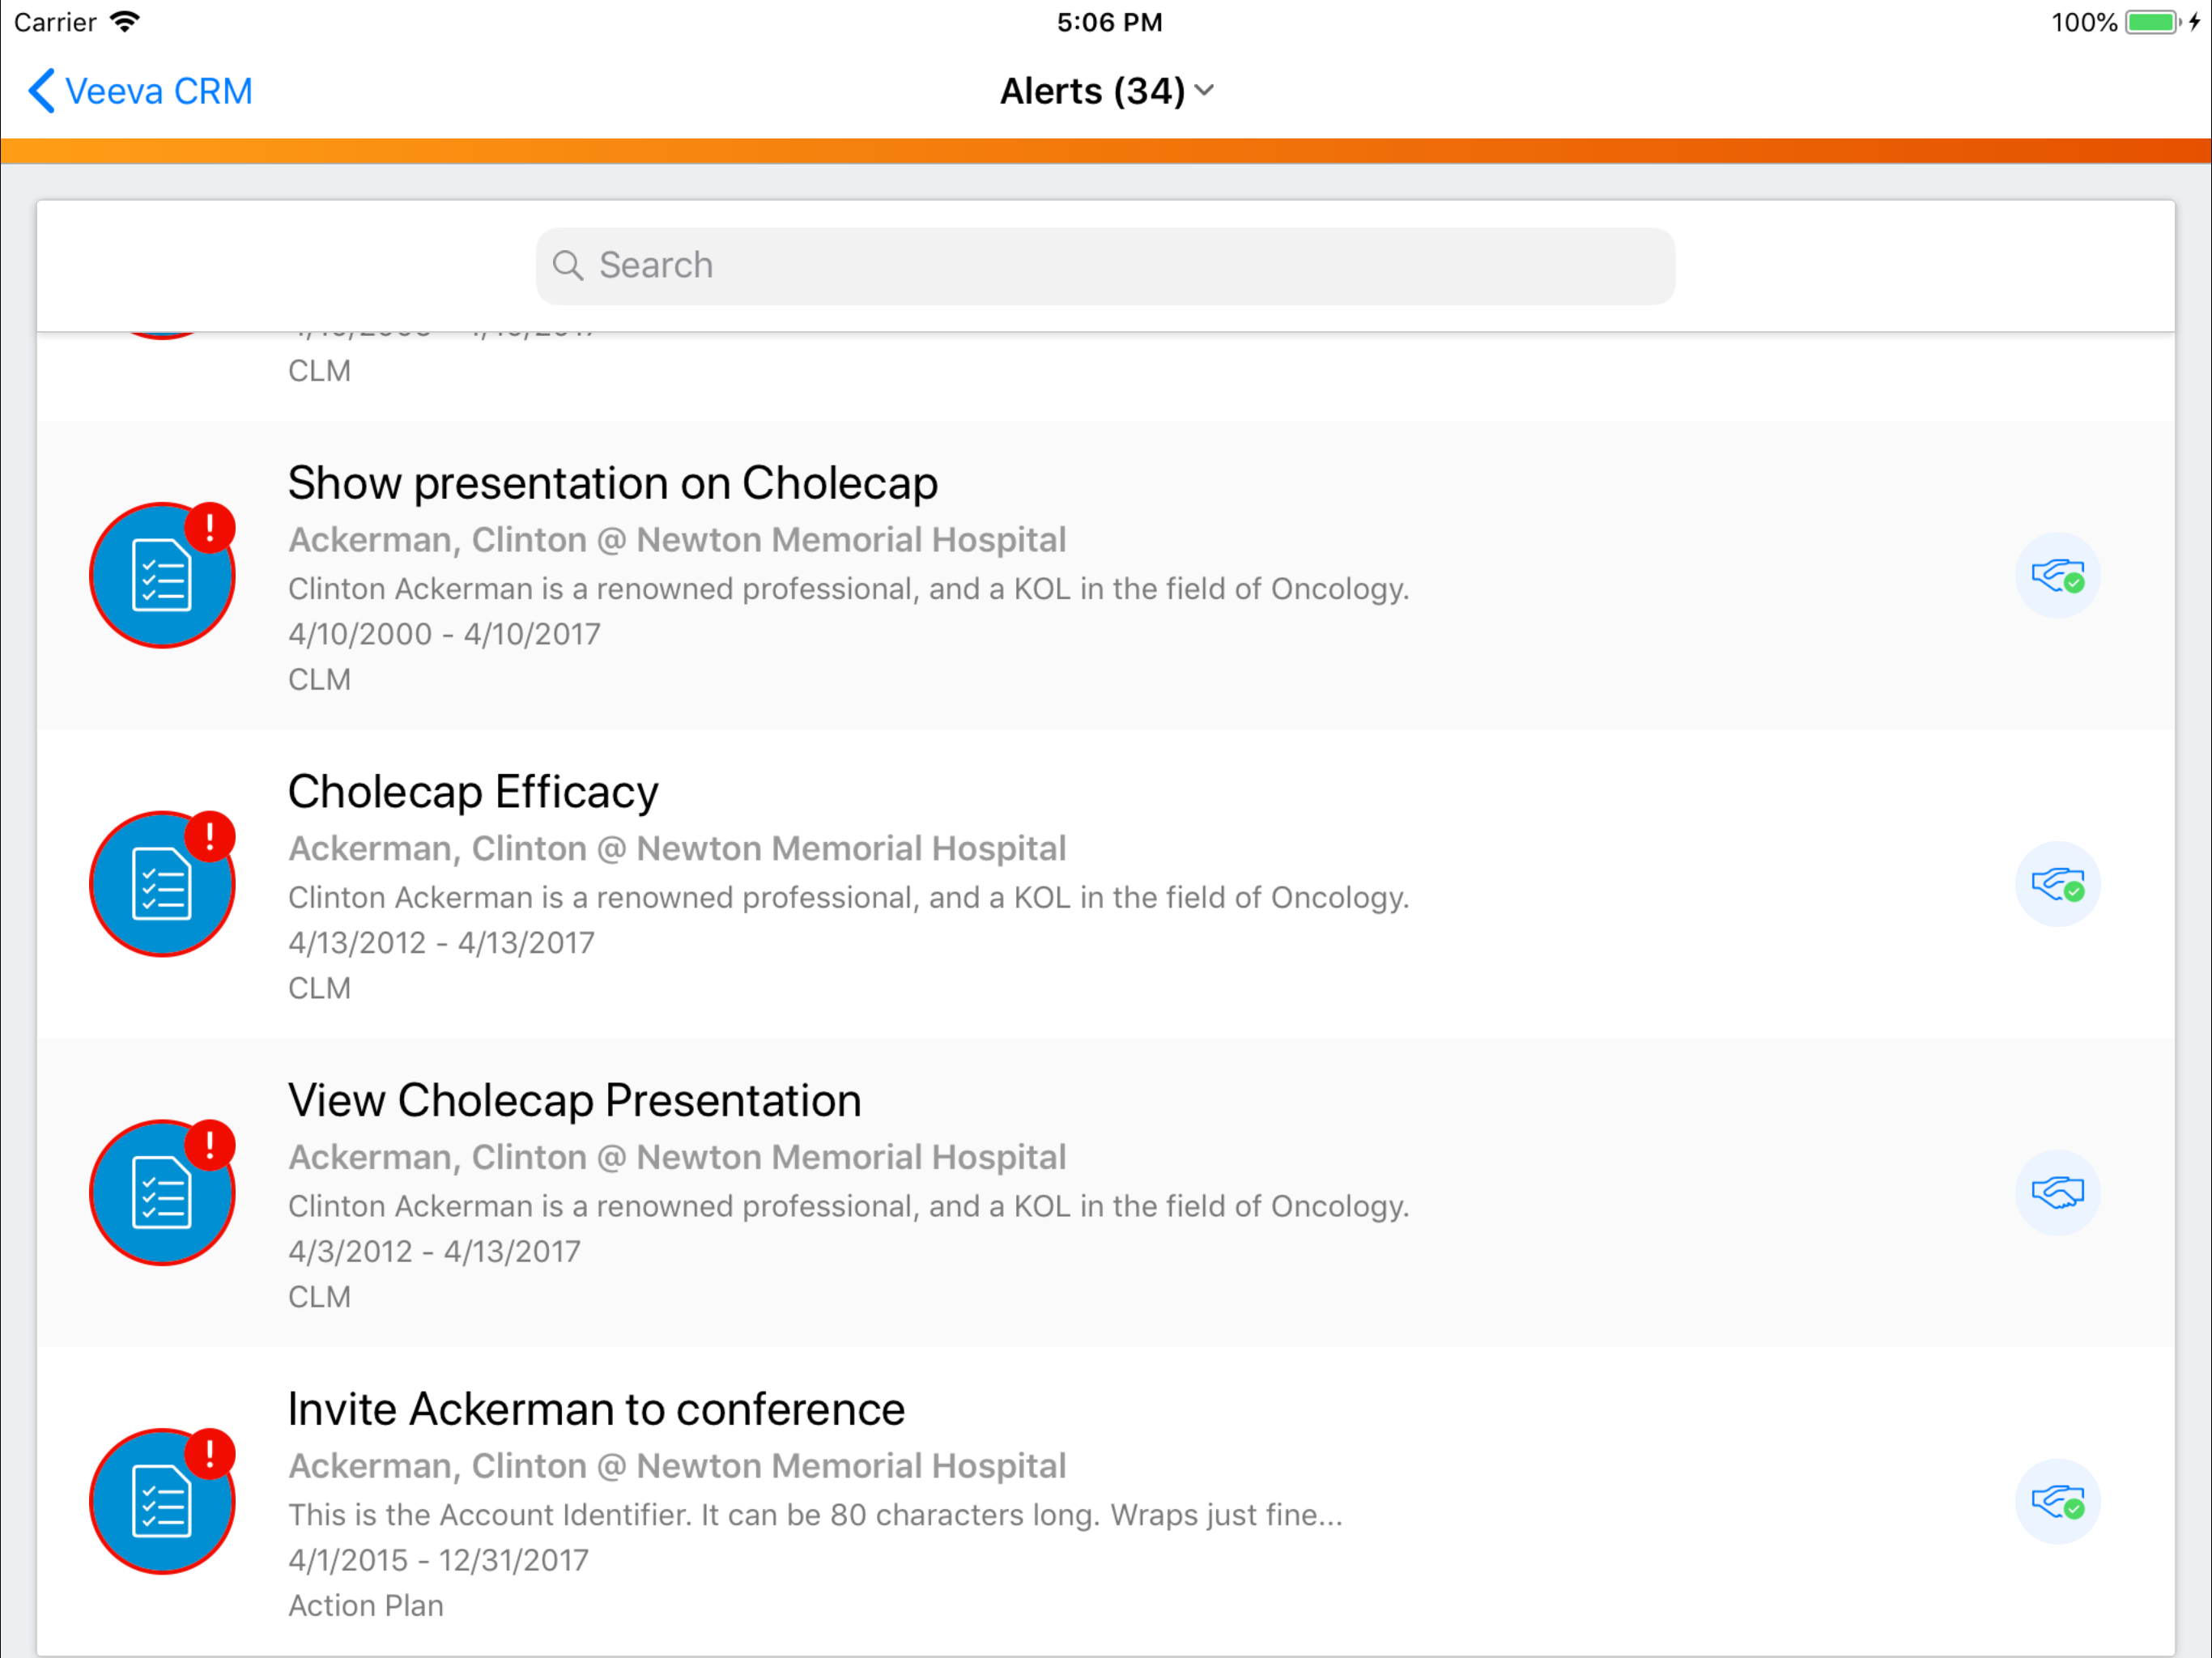Open the View Cholecap Presentation alert

574,1101
